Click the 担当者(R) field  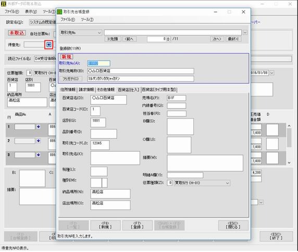(x=177, y=113)
